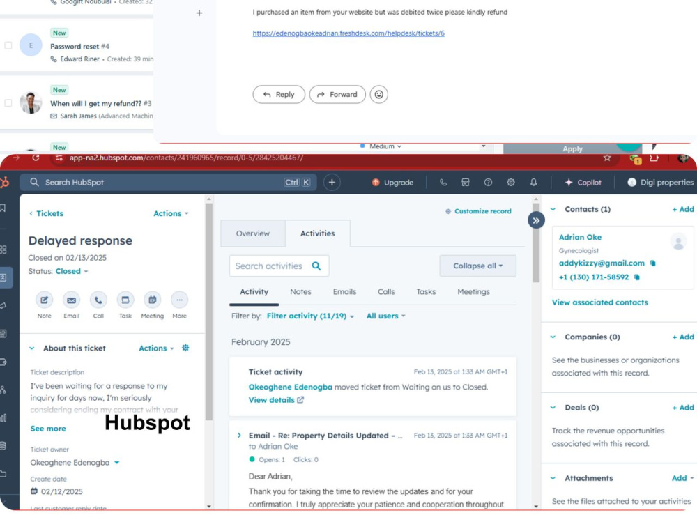Click the plus icon in Freshdesk conversation
The height and width of the screenshot is (522, 697).
(x=199, y=13)
